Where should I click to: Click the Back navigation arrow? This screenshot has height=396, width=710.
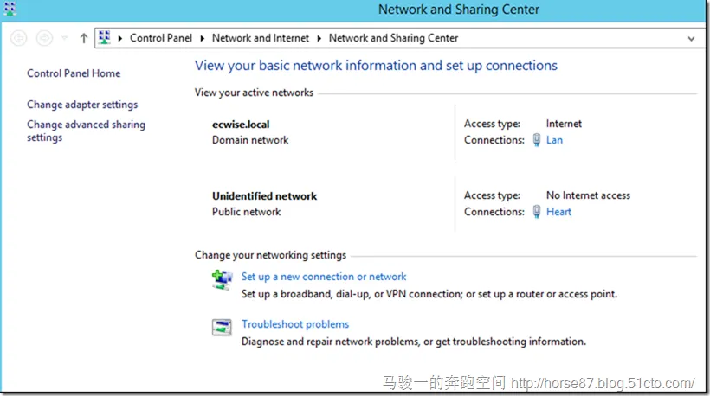click(18, 38)
